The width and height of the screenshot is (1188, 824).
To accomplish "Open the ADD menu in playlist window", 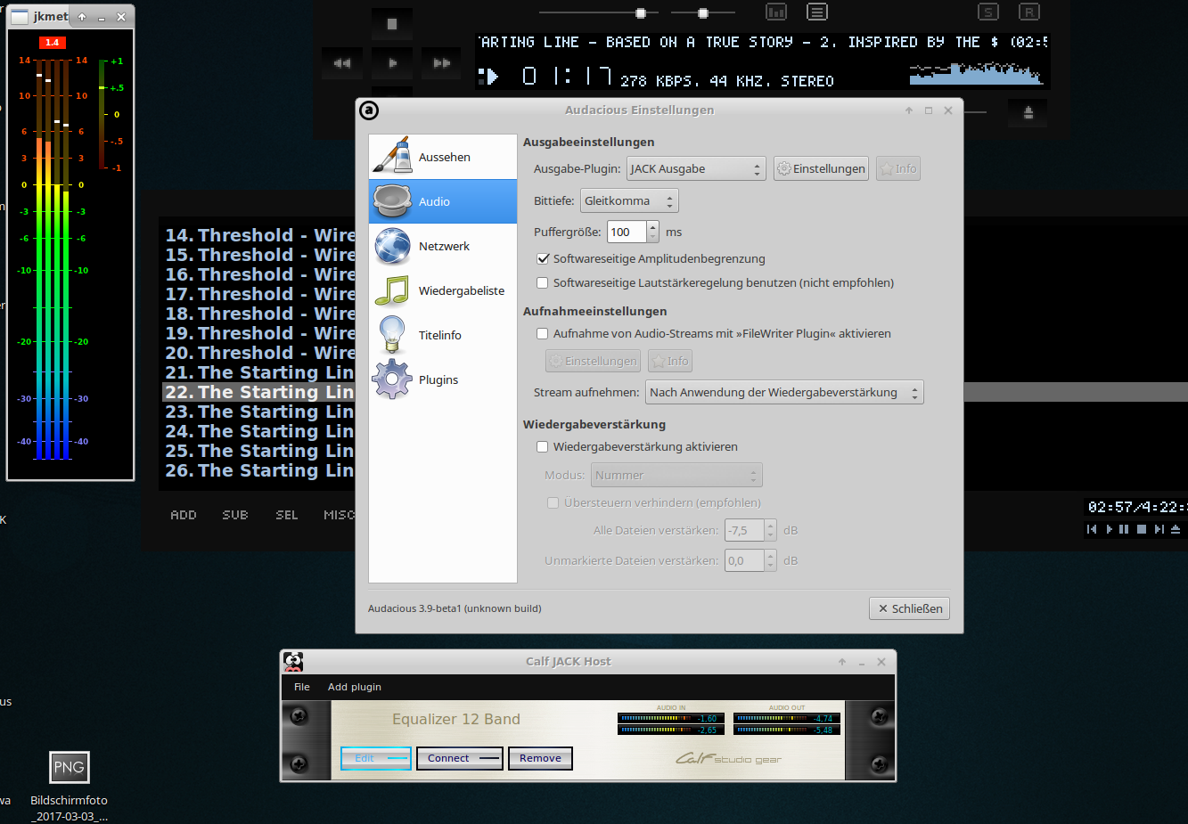I will [184, 515].
